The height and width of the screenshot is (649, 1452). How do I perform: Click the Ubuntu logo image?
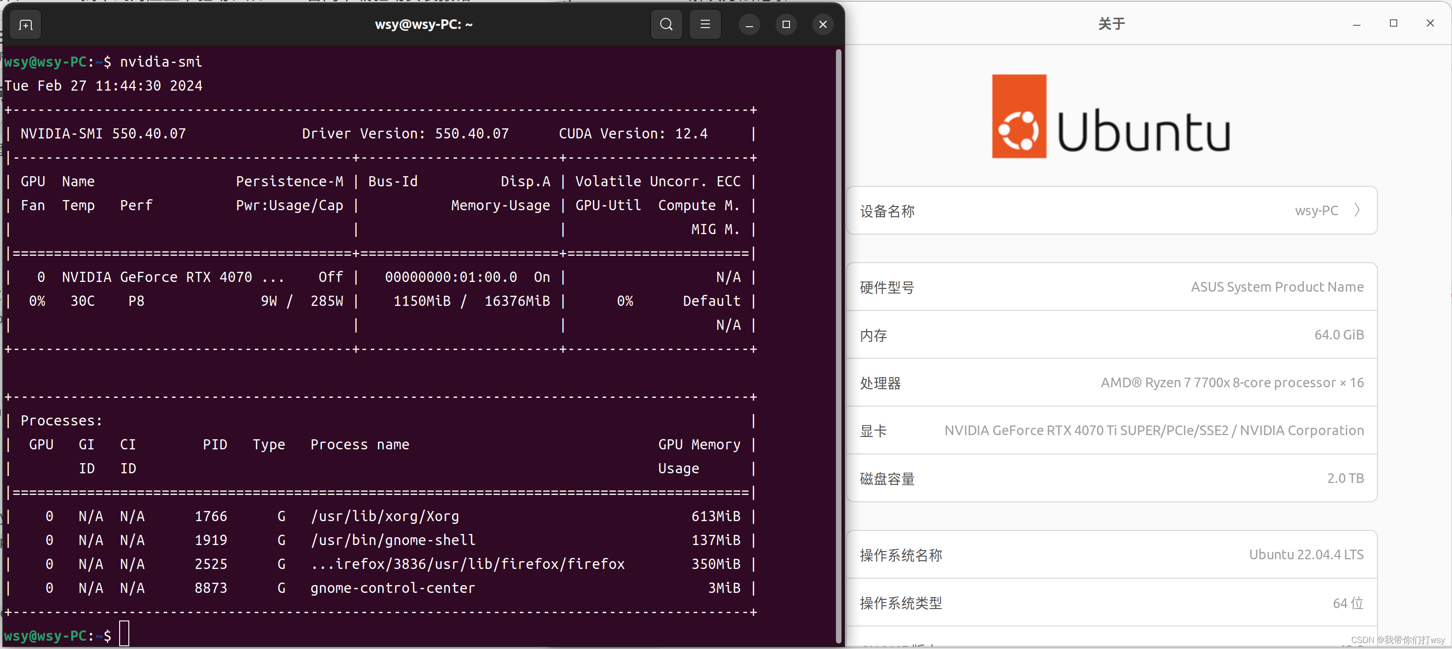(1111, 117)
